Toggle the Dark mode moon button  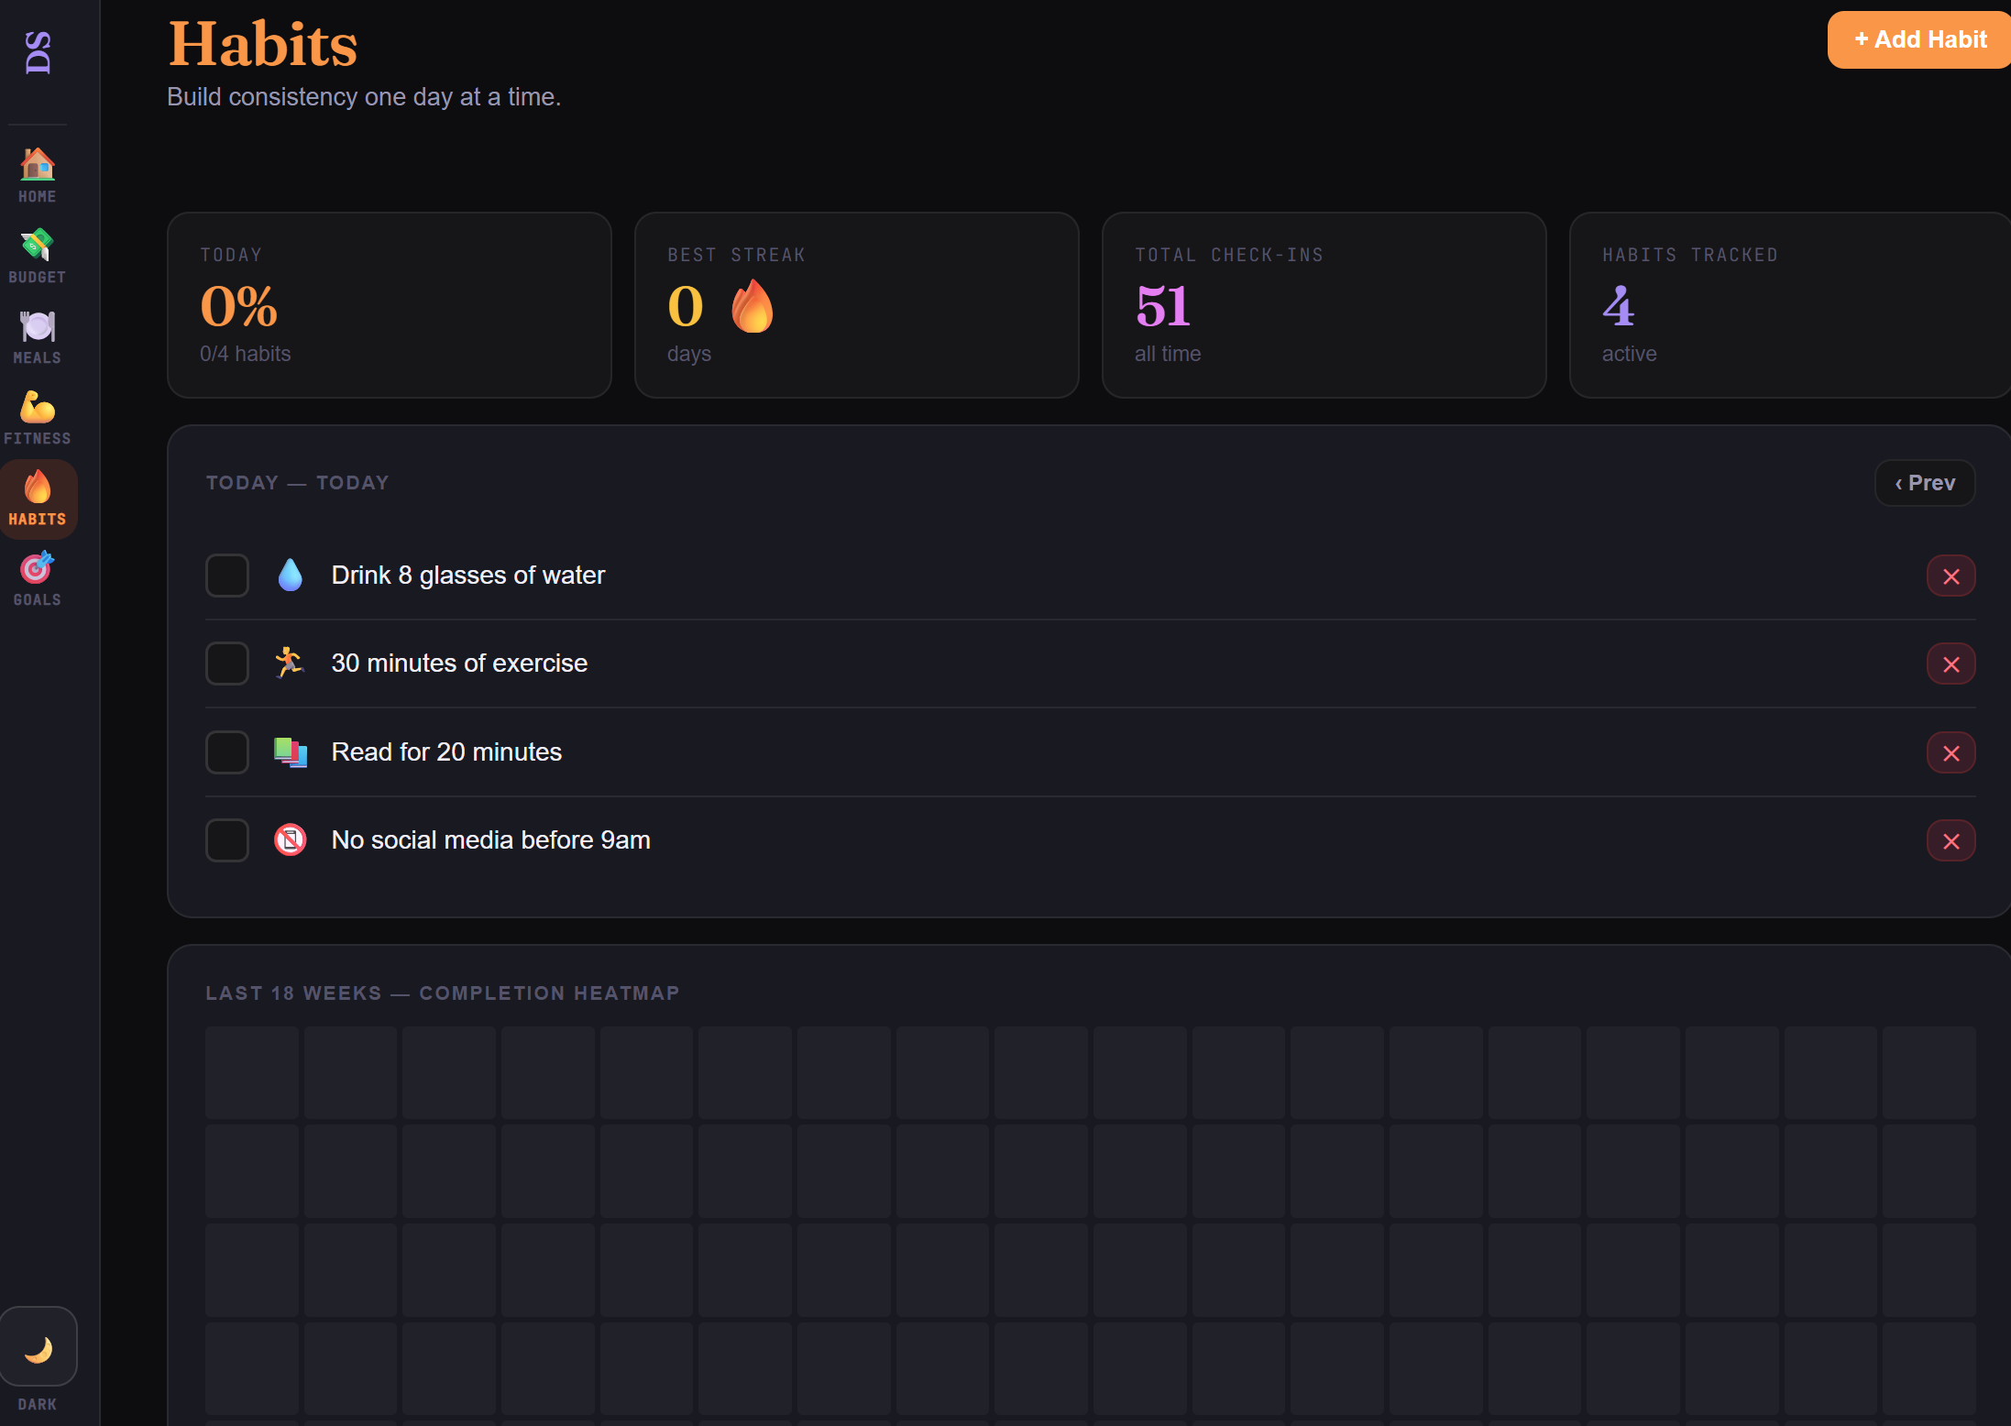coord(38,1346)
